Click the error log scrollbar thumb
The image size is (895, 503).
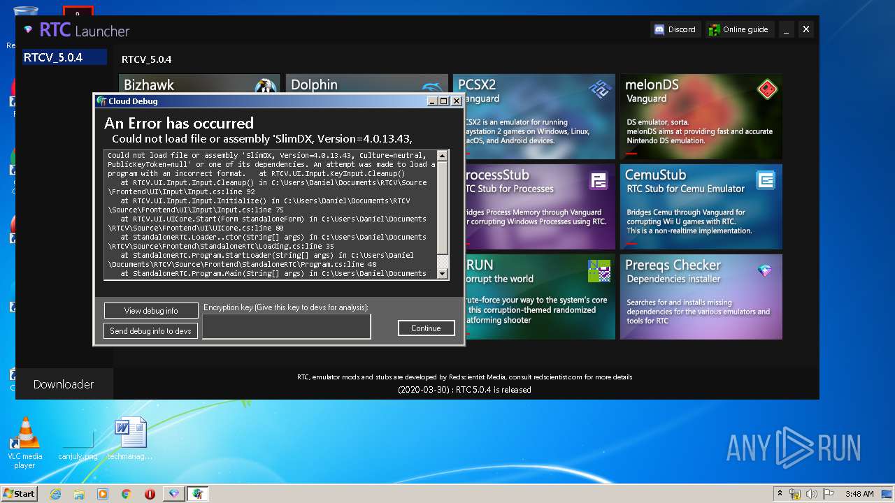coord(442,208)
